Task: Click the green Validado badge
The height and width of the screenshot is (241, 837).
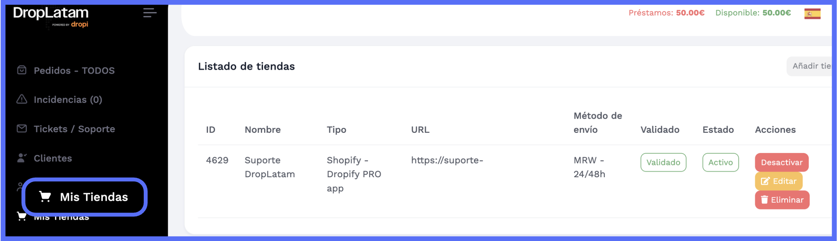Action: pyautogui.click(x=663, y=162)
